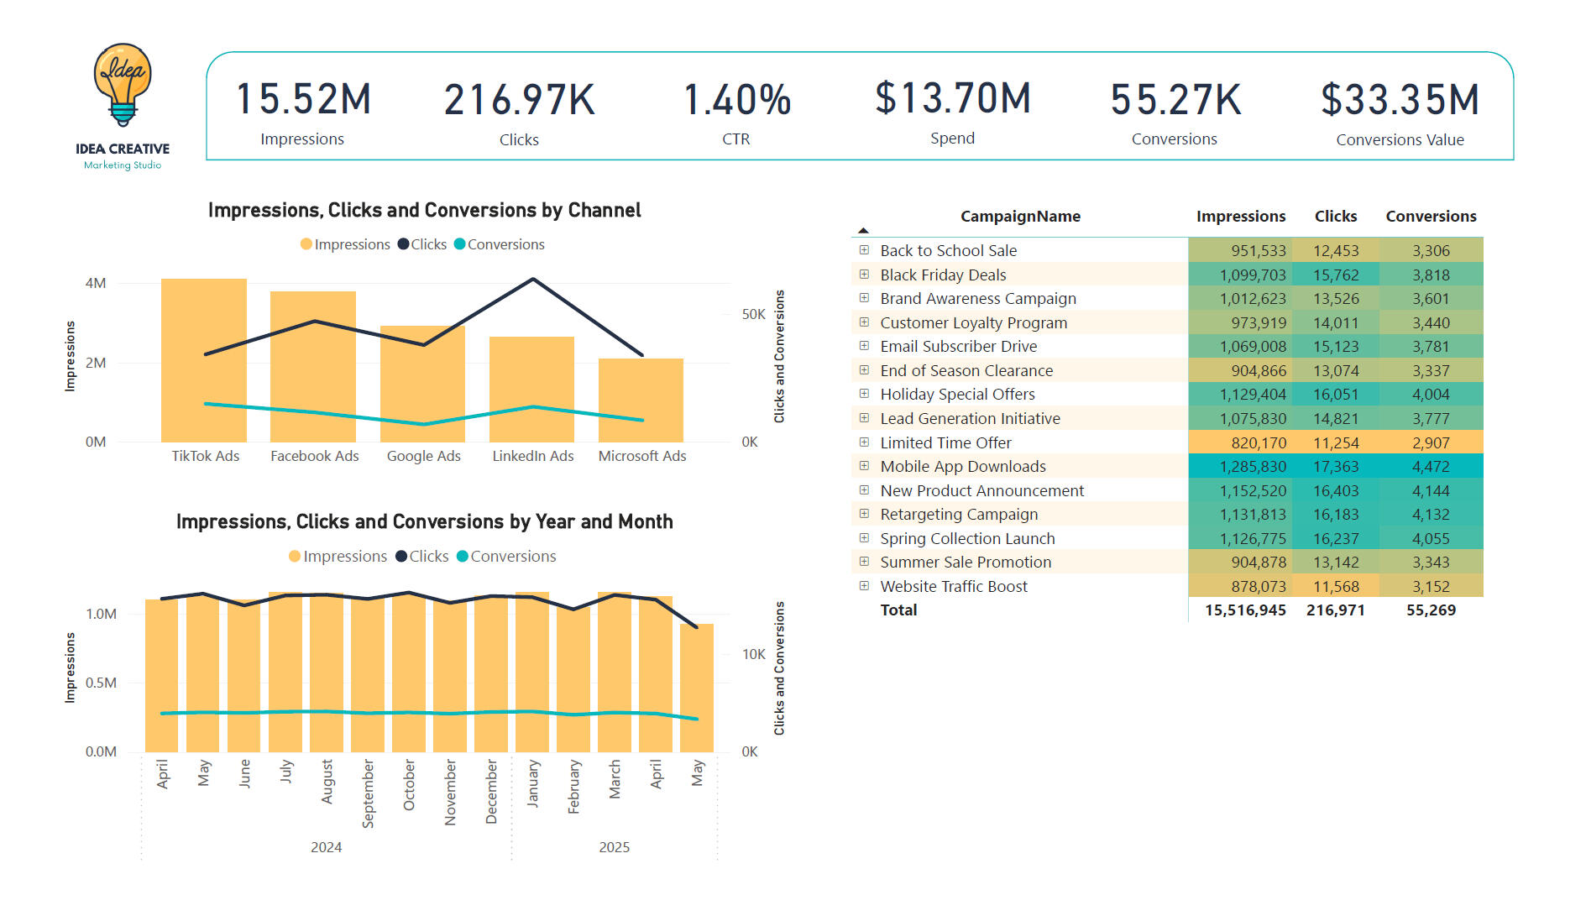This screenshot has width=1586, height=916.
Task: Click Clicks legend dot in channel chart
Action: tap(403, 244)
